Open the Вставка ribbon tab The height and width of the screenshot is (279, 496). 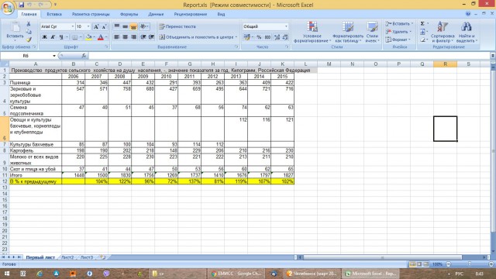click(54, 14)
